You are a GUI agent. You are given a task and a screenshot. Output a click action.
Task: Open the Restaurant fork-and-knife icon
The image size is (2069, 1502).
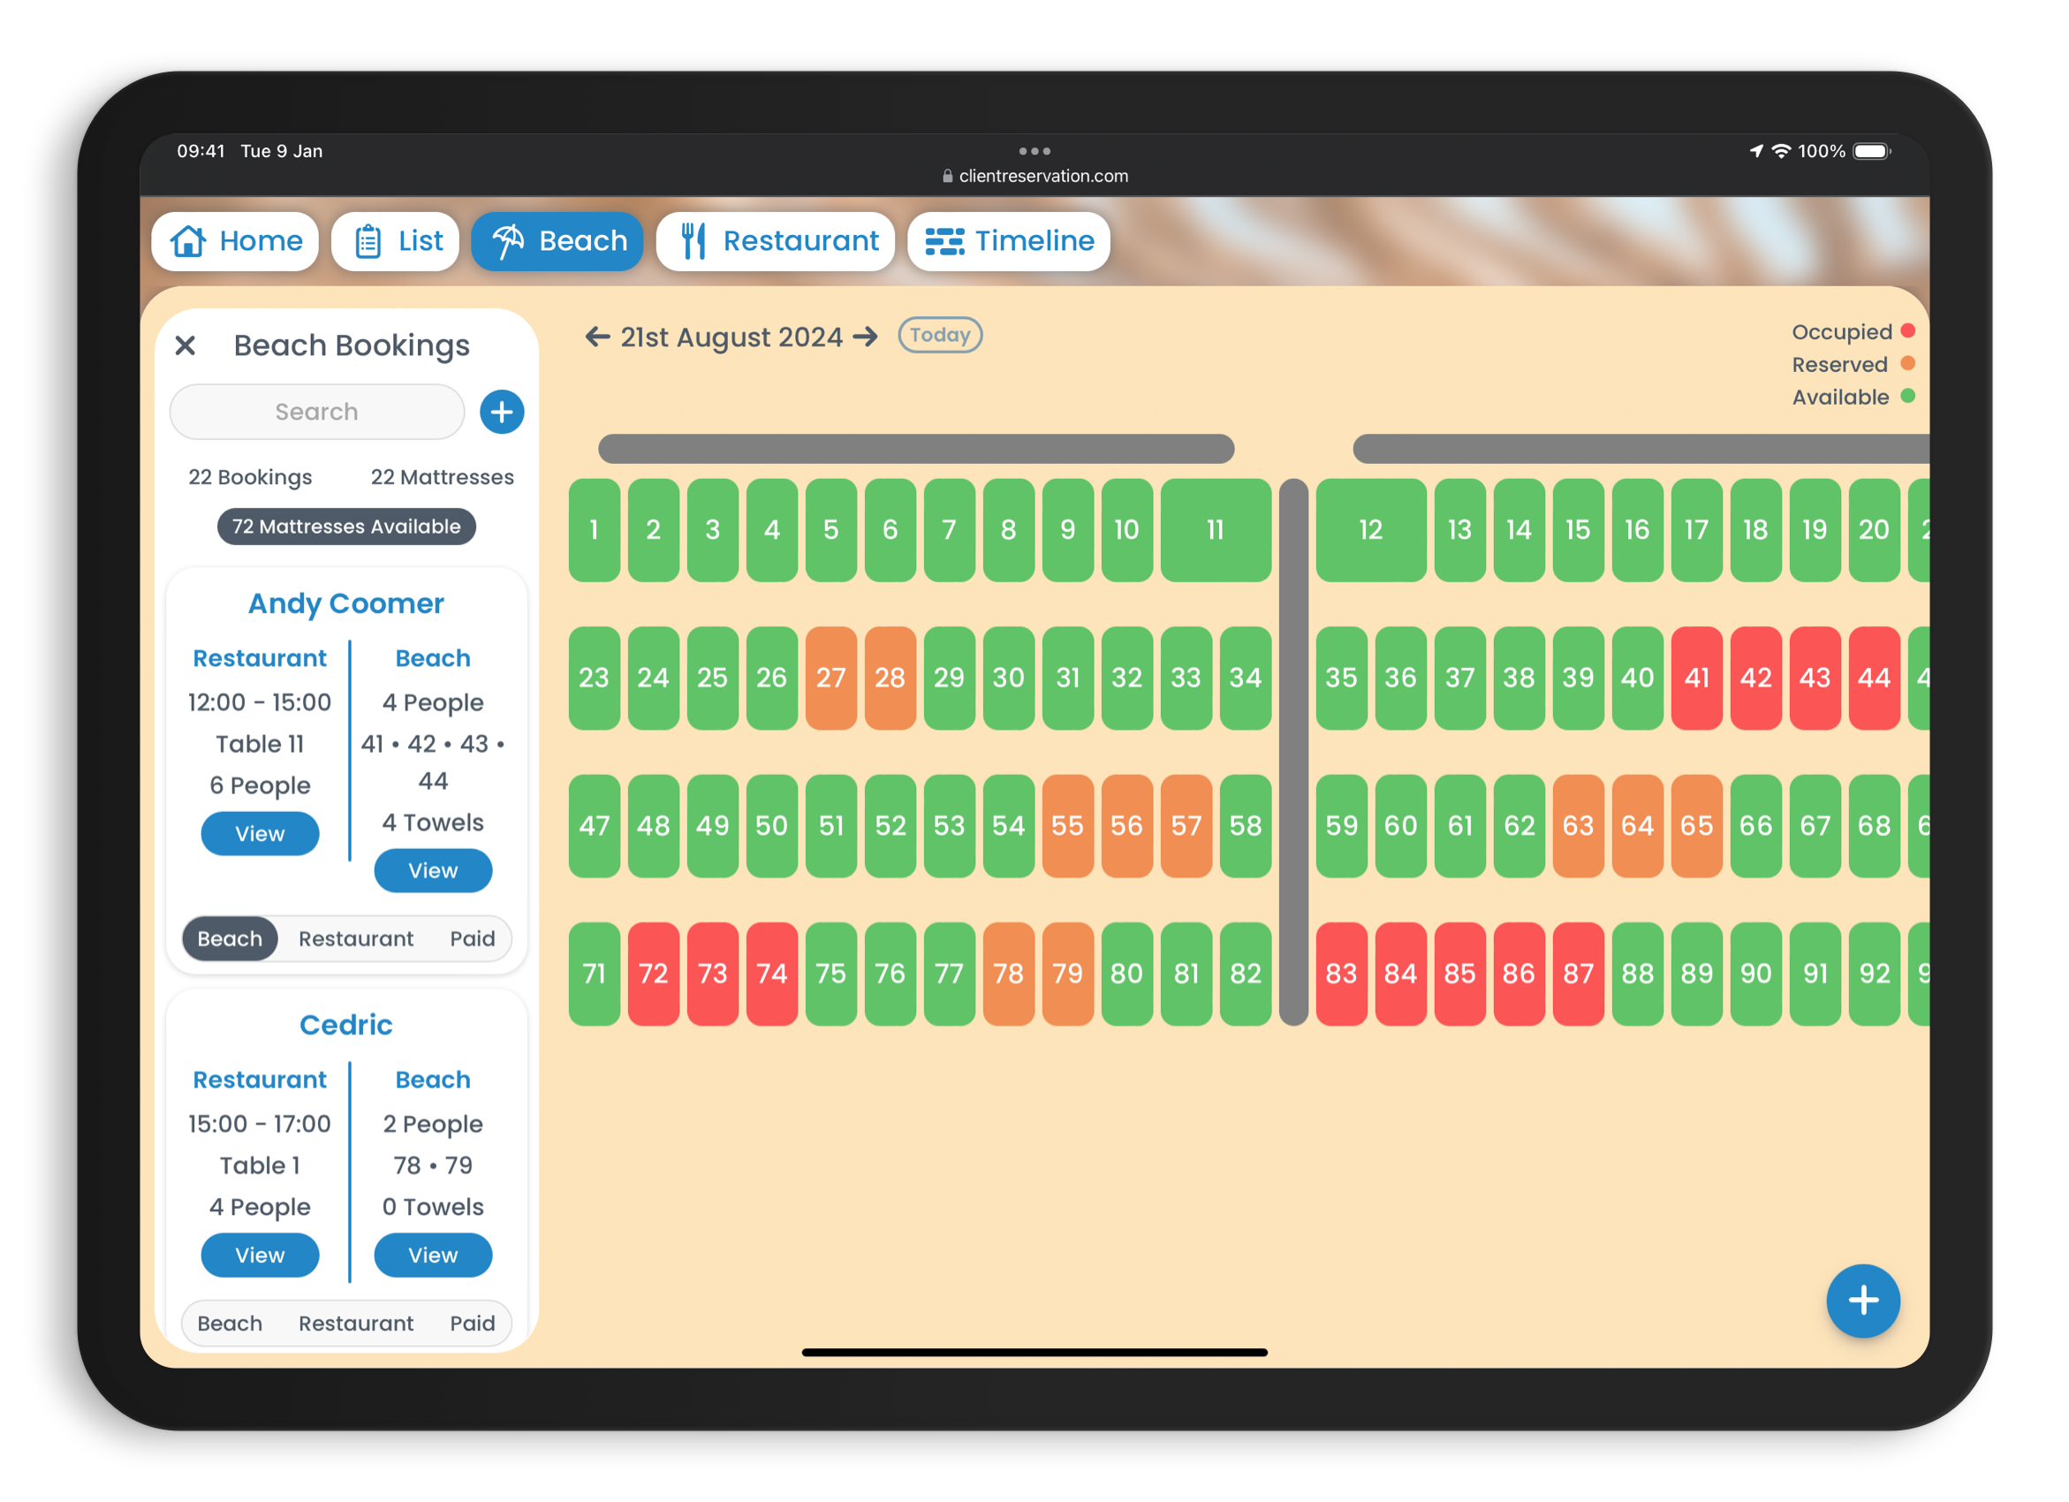[x=693, y=241]
